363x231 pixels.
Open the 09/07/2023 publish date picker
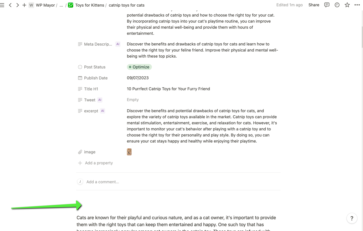pyautogui.click(x=138, y=78)
